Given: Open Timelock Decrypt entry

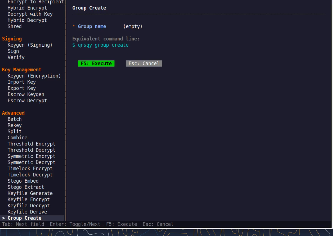Looking at the screenshot, I should (x=30, y=174).
